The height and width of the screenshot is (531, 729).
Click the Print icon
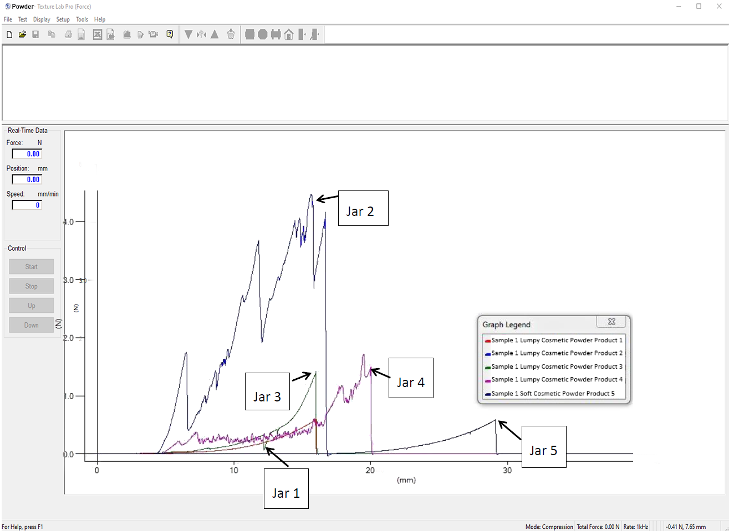tap(68, 34)
